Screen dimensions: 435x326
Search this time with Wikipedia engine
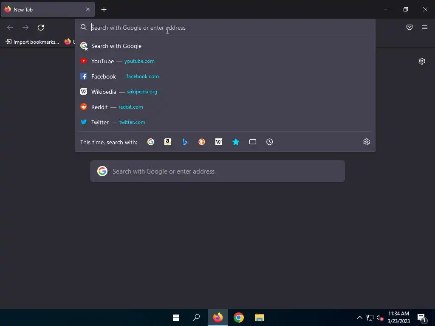coord(219,142)
